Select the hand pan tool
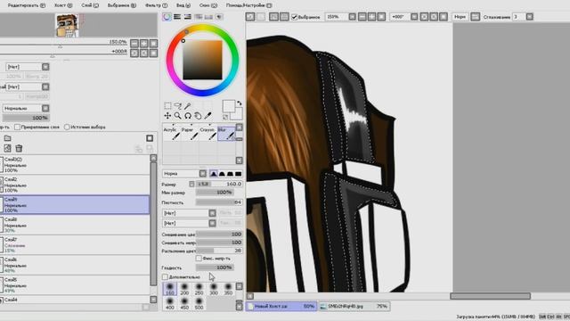This screenshot has height=321, width=570. click(x=198, y=116)
